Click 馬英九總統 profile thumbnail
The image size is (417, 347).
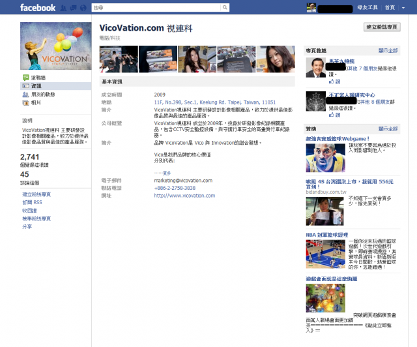tap(315, 68)
